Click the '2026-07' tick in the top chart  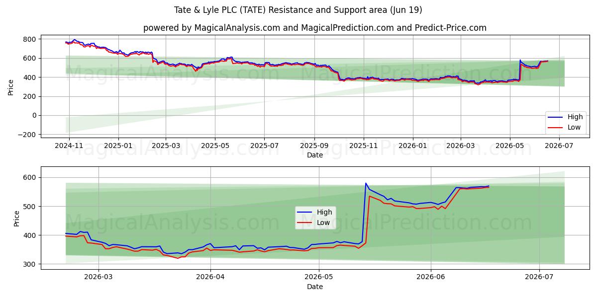point(559,145)
